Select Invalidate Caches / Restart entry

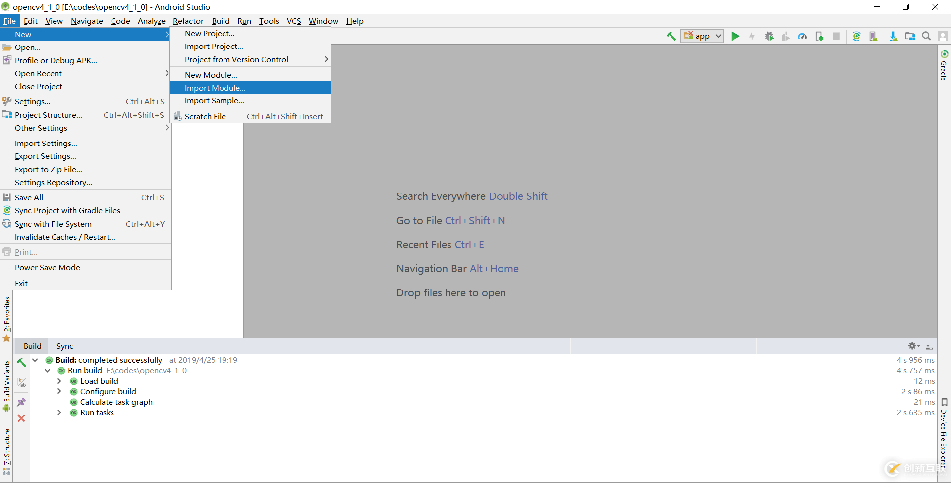(86, 237)
